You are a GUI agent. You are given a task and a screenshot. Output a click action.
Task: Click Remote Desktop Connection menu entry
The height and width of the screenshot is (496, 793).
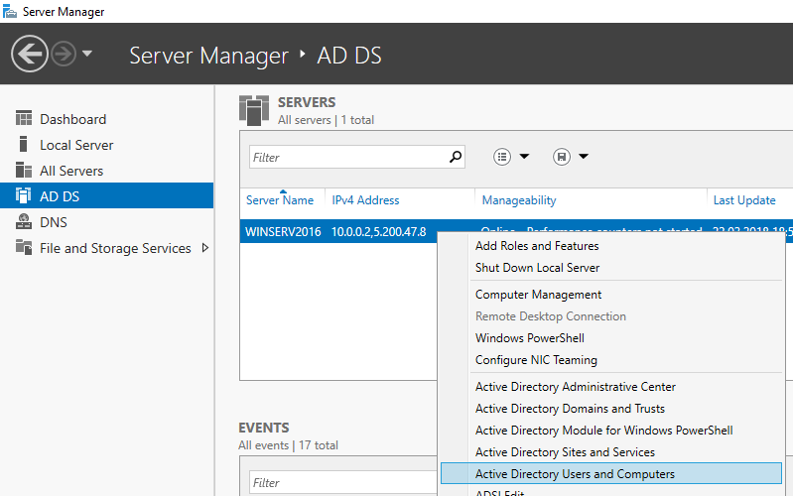(550, 316)
